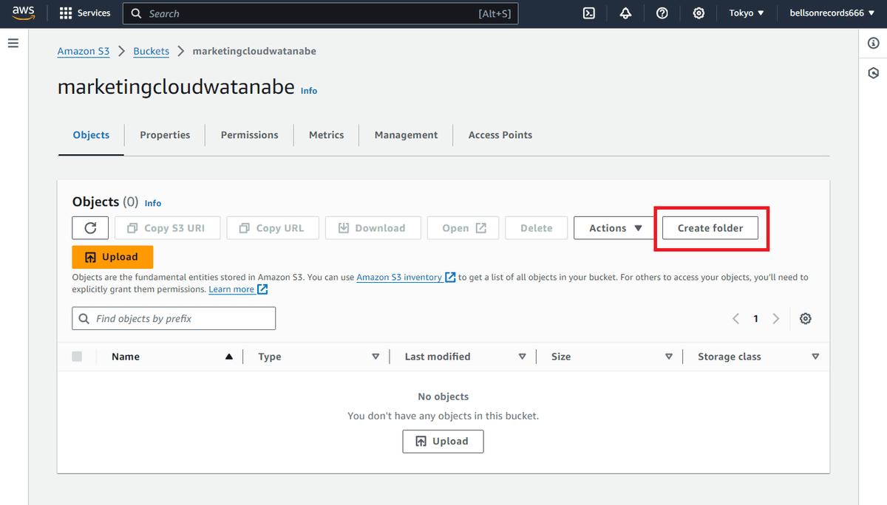Sort by Storage class column arrow
This screenshot has height=505, width=887.
click(x=815, y=357)
